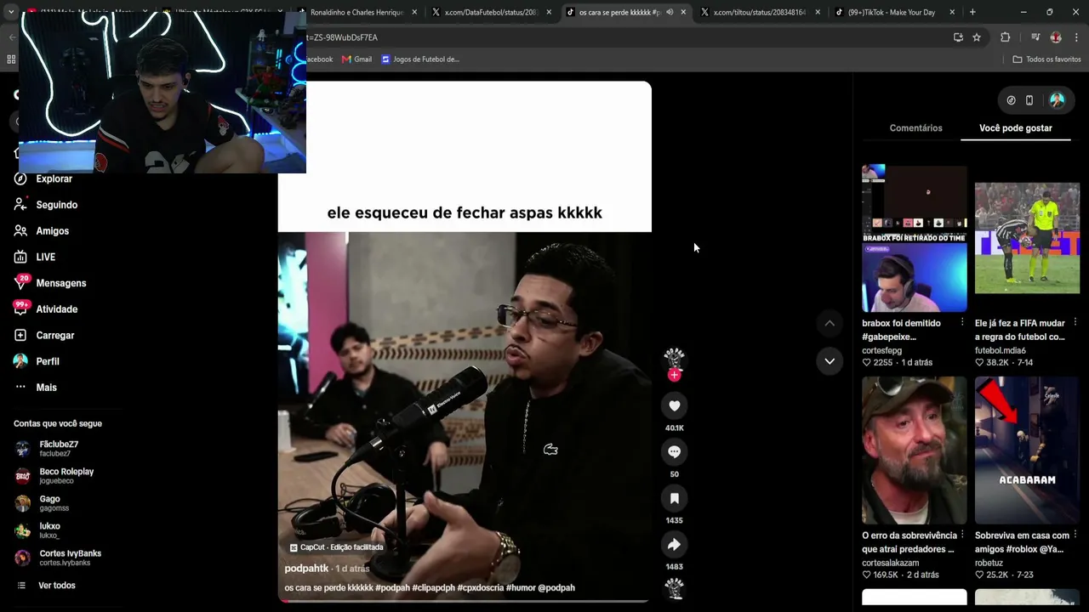
Task: Go to the previous video
Action: coord(830,323)
